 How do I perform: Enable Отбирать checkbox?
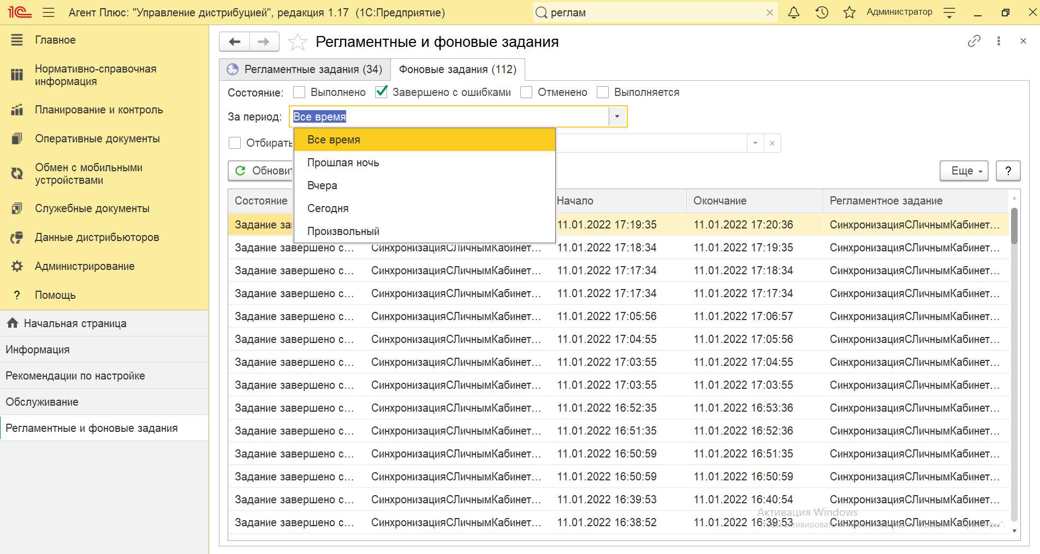(235, 143)
